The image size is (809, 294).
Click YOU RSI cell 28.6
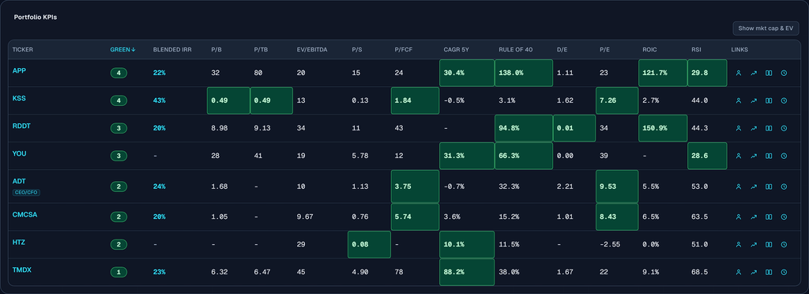[x=707, y=156]
